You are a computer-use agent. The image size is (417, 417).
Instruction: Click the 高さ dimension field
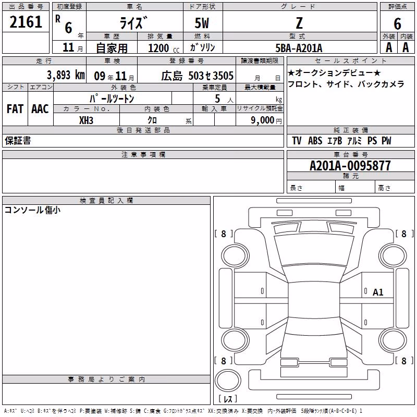coord(395,187)
